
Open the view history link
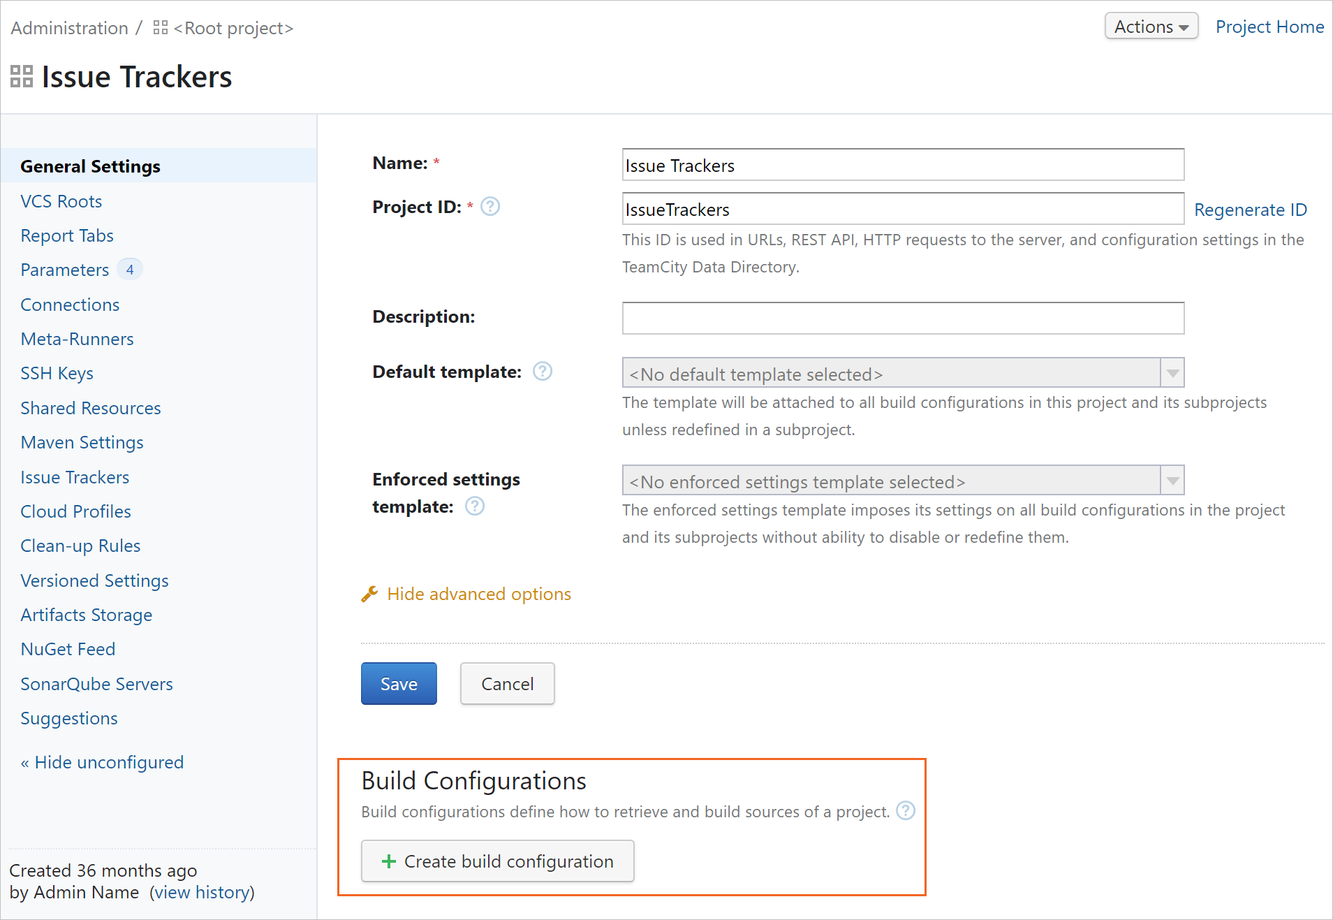click(x=202, y=891)
